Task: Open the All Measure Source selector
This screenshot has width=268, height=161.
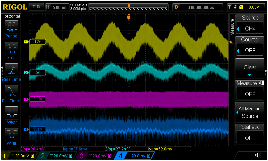Action: tap(250, 112)
